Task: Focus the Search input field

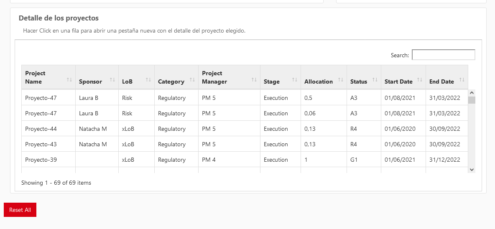Action: (444, 55)
